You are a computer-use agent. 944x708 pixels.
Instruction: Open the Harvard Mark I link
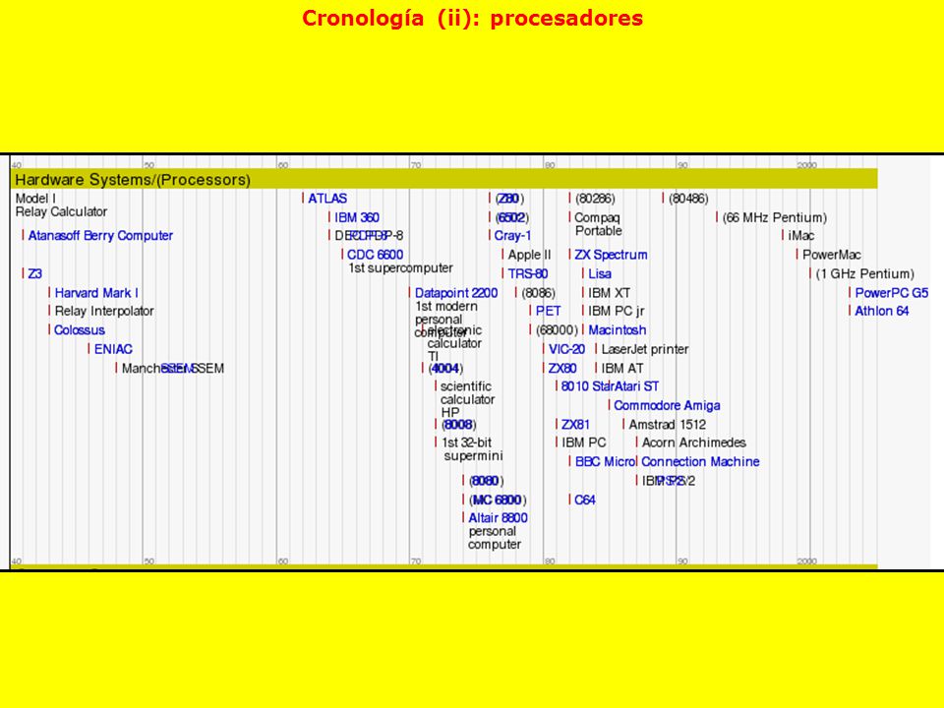pos(96,293)
